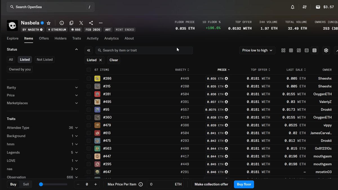The image size is (338, 190).
Task: Clear all active filters
Action: pos(114,60)
